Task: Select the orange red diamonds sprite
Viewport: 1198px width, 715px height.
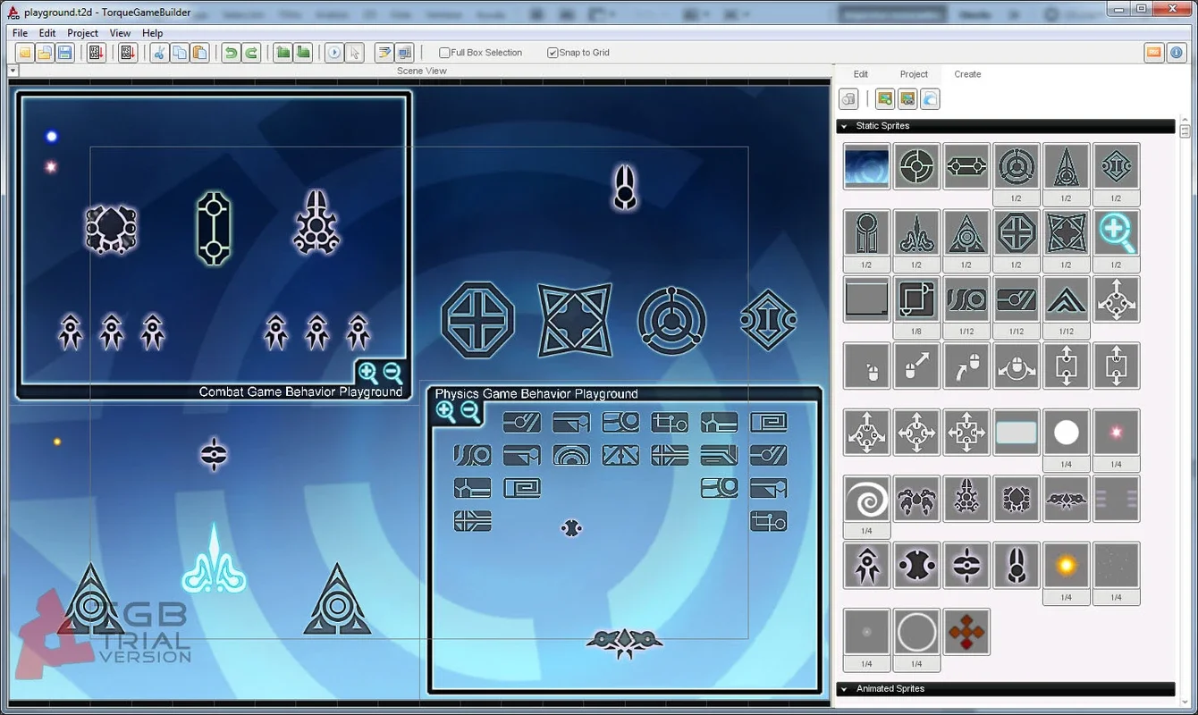Action: 966,633
